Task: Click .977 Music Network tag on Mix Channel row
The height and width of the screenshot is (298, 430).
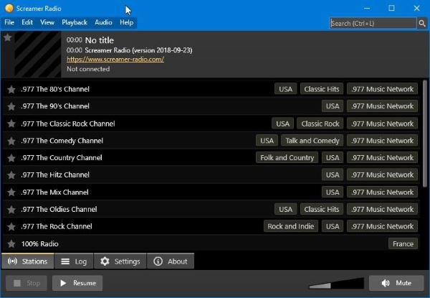Action: (x=382, y=192)
